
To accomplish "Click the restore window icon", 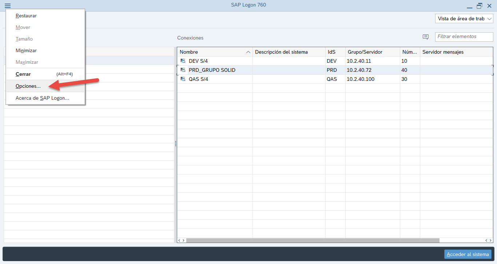I will (x=480, y=6).
